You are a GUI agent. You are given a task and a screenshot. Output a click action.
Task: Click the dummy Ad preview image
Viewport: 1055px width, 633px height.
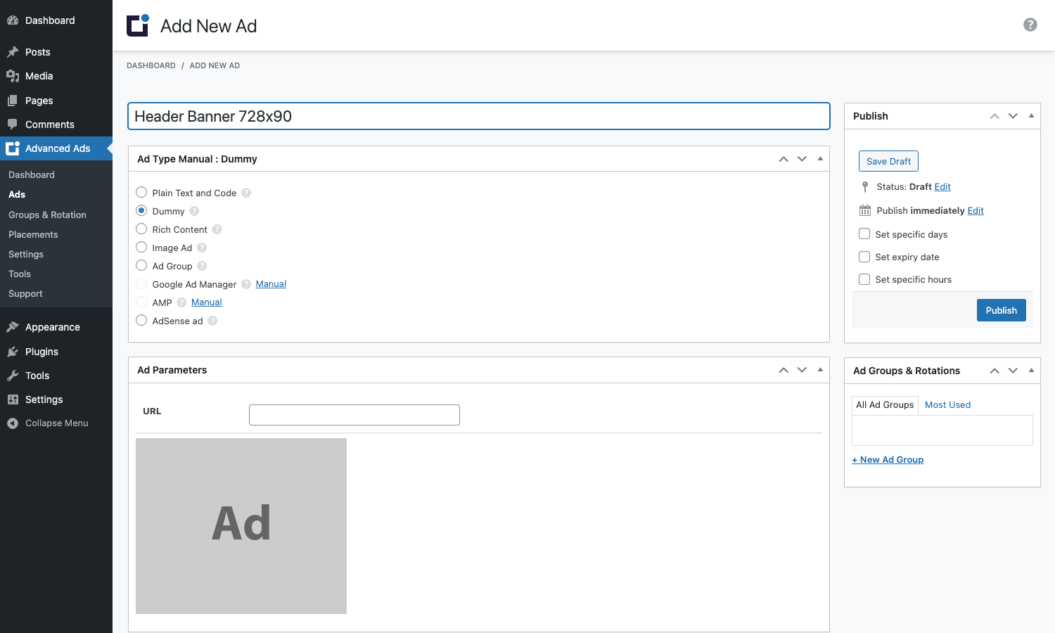(x=241, y=526)
